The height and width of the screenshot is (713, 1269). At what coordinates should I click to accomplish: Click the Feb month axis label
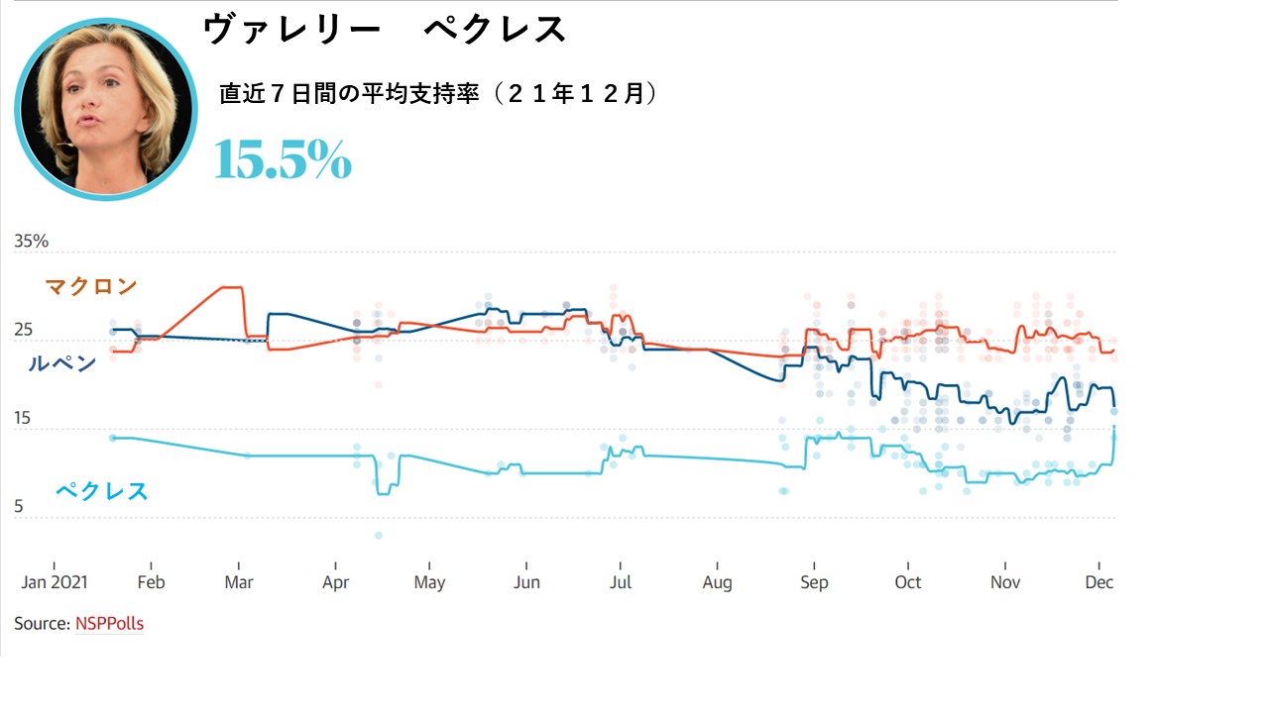[x=151, y=582]
